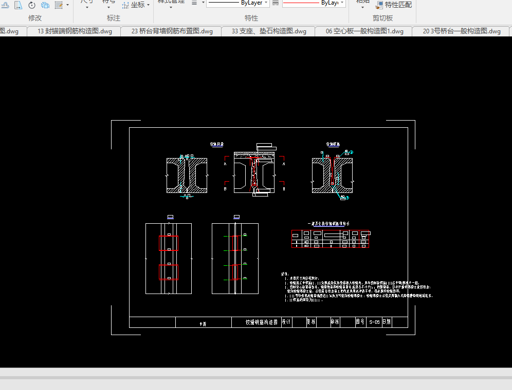512x390 pixels.
Task: Click the 图号 cell in title block
Action: (x=360, y=322)
